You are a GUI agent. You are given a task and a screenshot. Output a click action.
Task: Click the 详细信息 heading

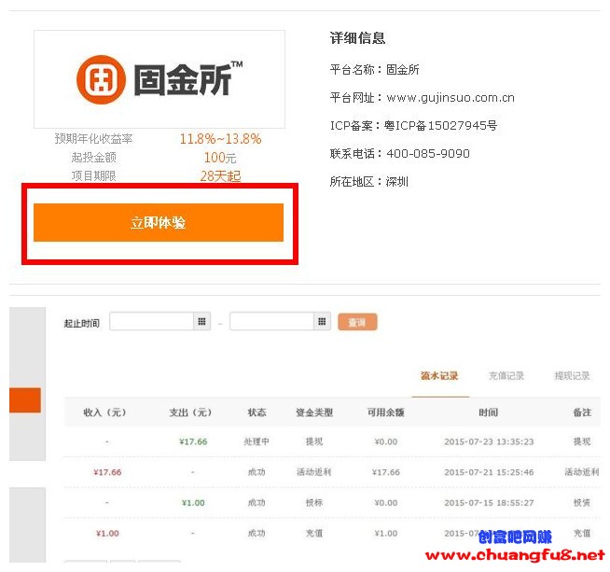pos(357,38)
